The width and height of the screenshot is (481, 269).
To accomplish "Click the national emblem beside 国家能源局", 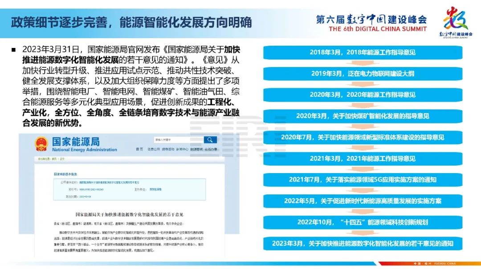I will click(41, 144).
